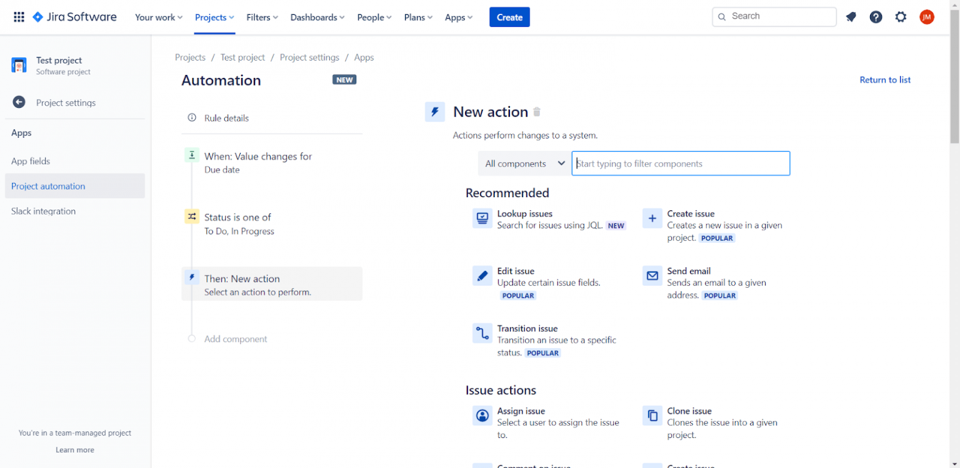Click the Search input field
Viewport: 960px width, 468px height.
coord(774,16)
